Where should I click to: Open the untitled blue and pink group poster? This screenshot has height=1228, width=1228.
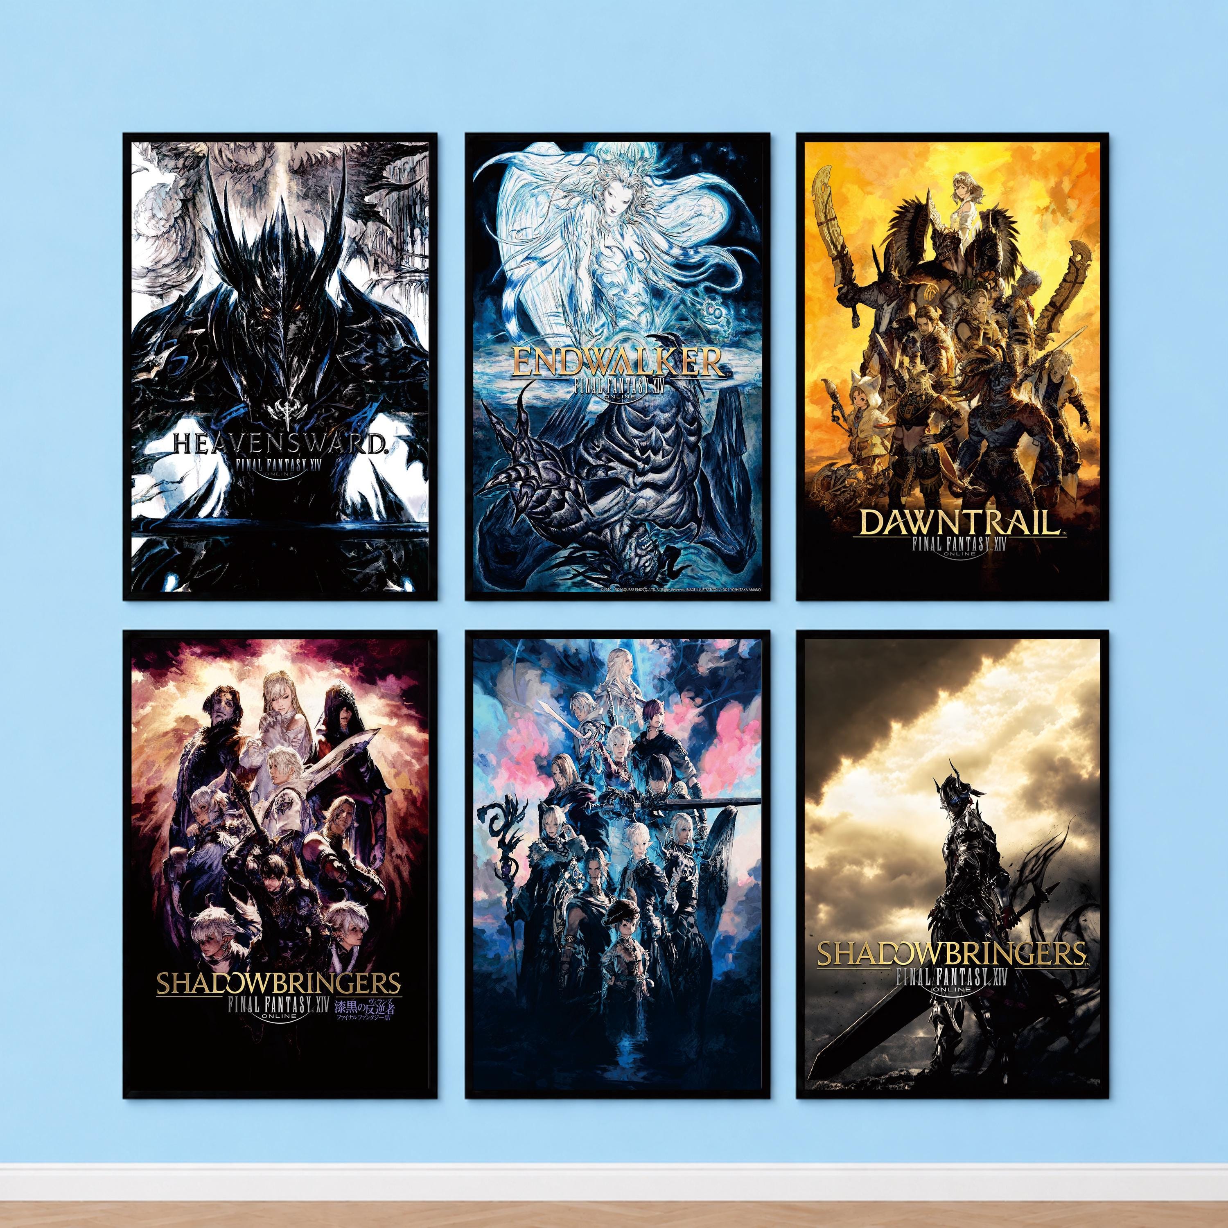coord(618,865)
